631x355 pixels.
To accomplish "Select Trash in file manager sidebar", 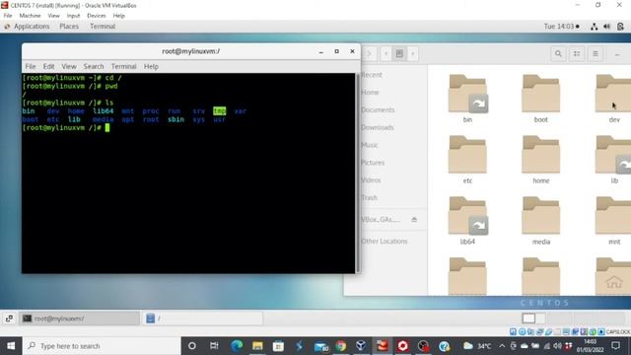I will pos(369,197).
